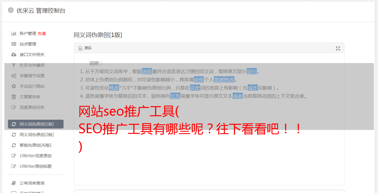The image size is (378, 193).
Task: Click the book icon for 公有词库查询
Action: click(14, 183)
